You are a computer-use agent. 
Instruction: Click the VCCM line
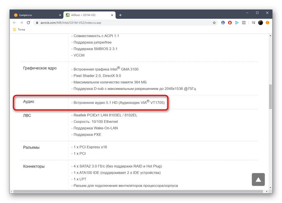click(x=78, y=55)
